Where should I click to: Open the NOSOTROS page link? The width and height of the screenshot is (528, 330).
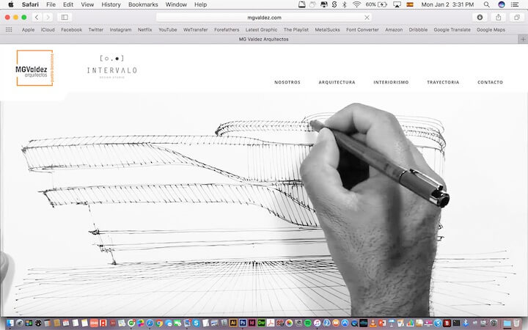point(287,82)
